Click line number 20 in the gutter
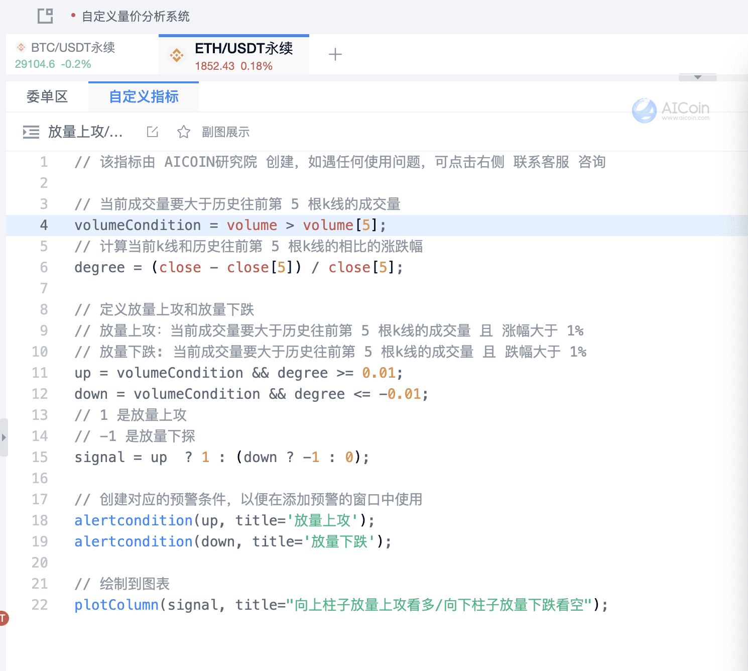Image resolution: width=748 pixels, height=671 pixels. (x=40, y=563)
